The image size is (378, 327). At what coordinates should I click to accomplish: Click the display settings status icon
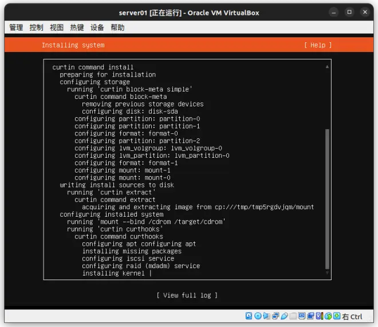point(302,316)
